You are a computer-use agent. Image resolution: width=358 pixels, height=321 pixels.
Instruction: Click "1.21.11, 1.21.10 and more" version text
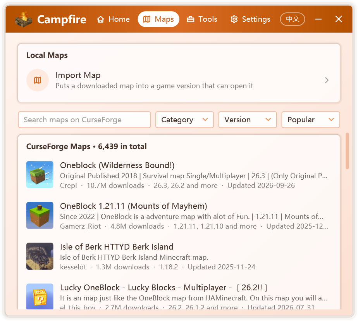pos(215,226)
